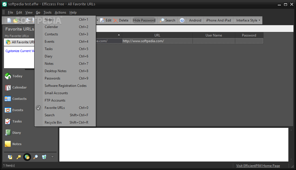This screenshot has height=170, width=296.
Task: Click inside the white notes preview pane
Action: 174,145
